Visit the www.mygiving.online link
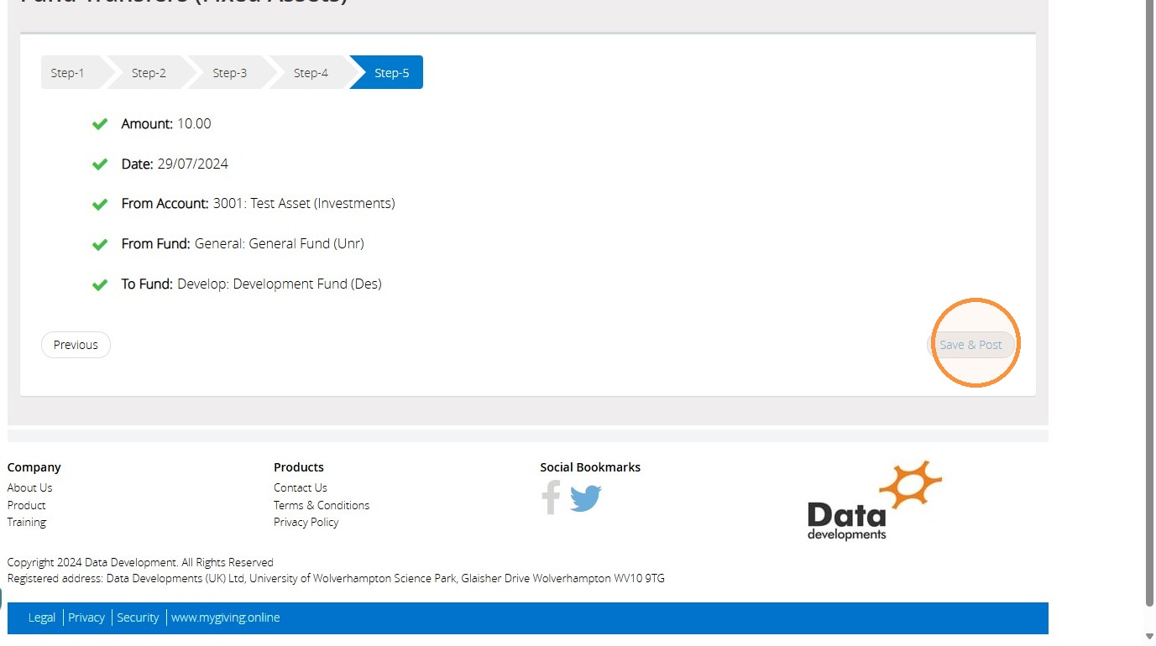1156x646 pixels. click(x=226, y=617)
